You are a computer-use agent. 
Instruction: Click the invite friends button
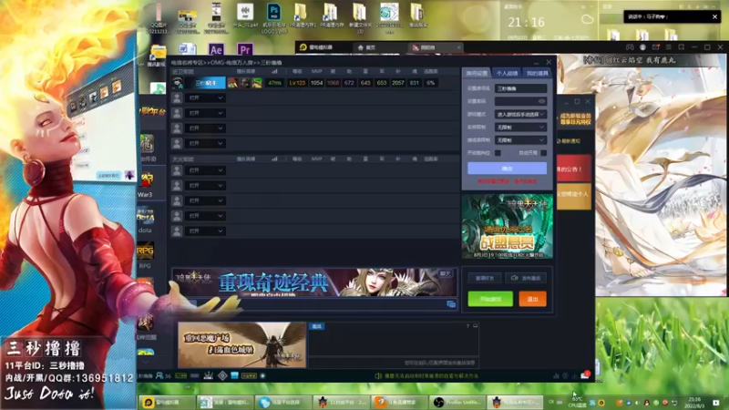[x=485, y=278]
